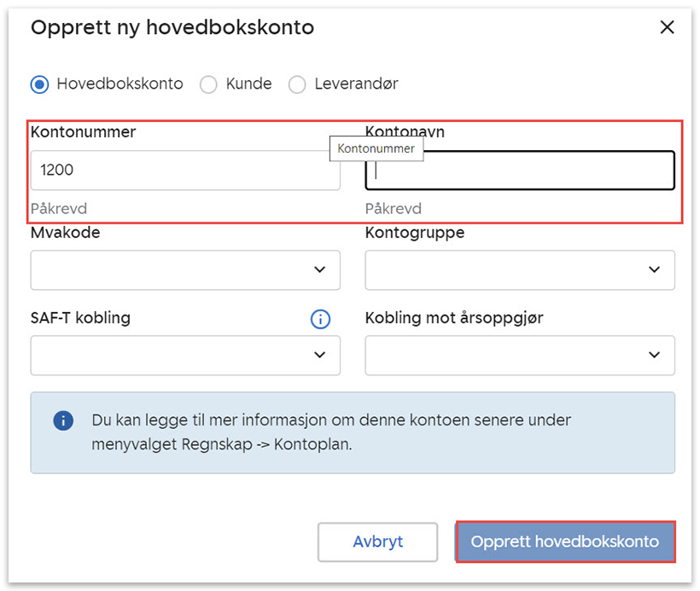Open the Mvakode dropdown
The image size is (700, 591).
[185, 269]
